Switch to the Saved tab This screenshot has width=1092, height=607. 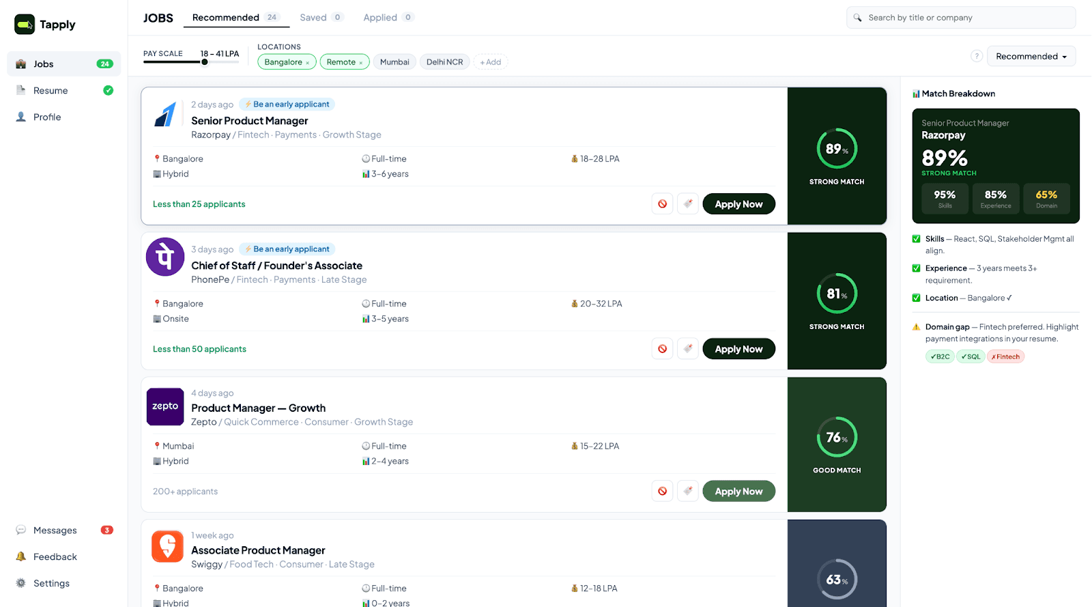[x=321, y=18]
